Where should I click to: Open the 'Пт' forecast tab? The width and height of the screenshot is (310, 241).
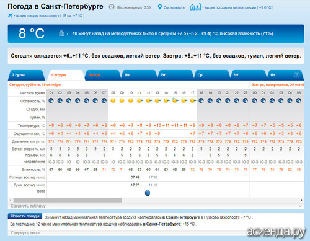[285, 75]
